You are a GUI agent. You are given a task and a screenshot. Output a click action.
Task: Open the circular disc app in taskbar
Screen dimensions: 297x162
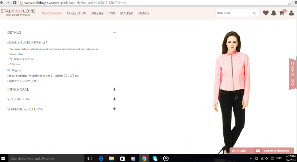(166, 159)
